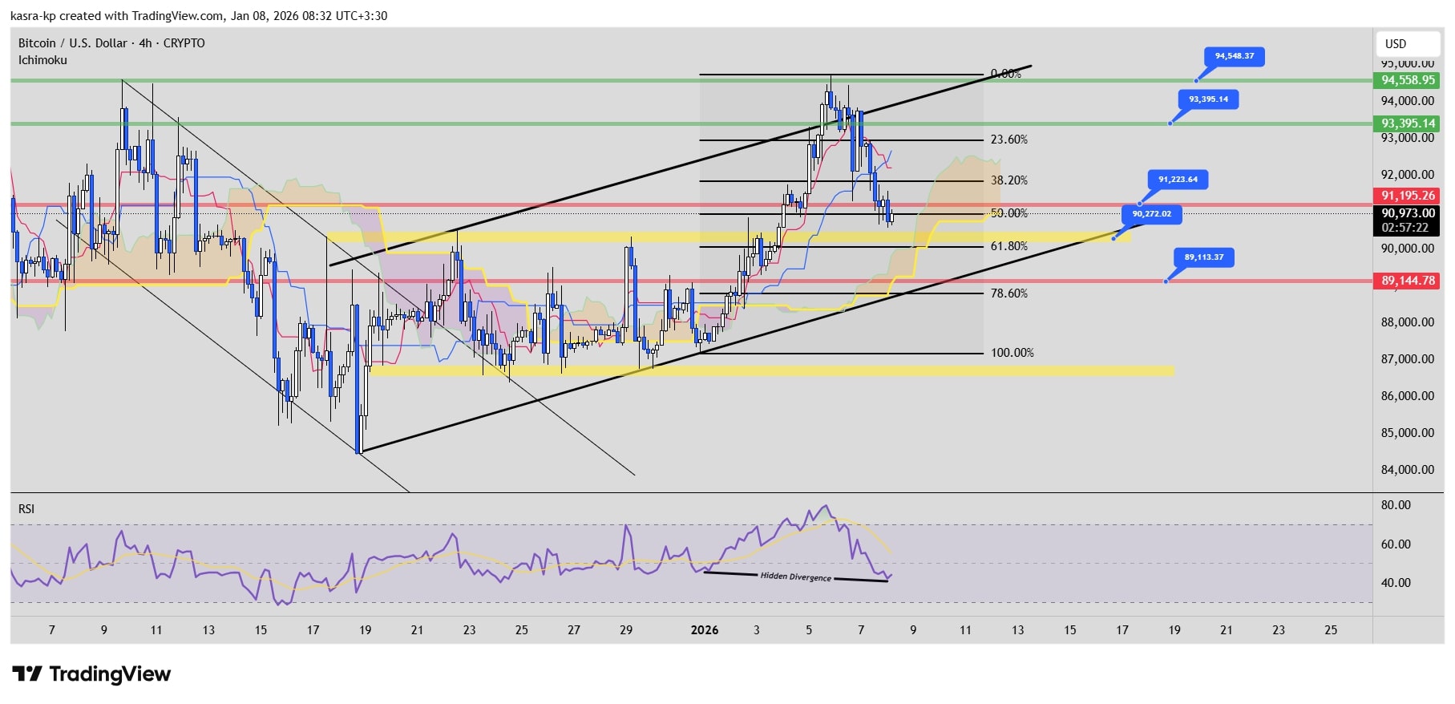Click the green 94,558.95 price axis tag
Screen dimensions: 1455x704
tap(1407, 80)
